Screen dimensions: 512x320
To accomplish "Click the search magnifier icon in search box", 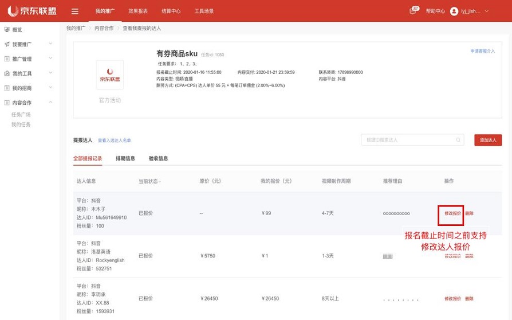I will 458,140.
